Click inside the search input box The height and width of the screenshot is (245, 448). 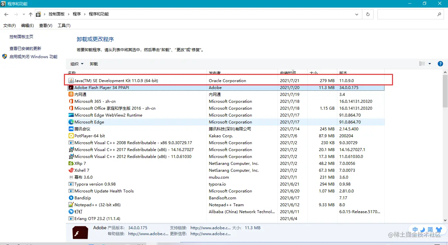pyautogui.click(x=407, y=14)
